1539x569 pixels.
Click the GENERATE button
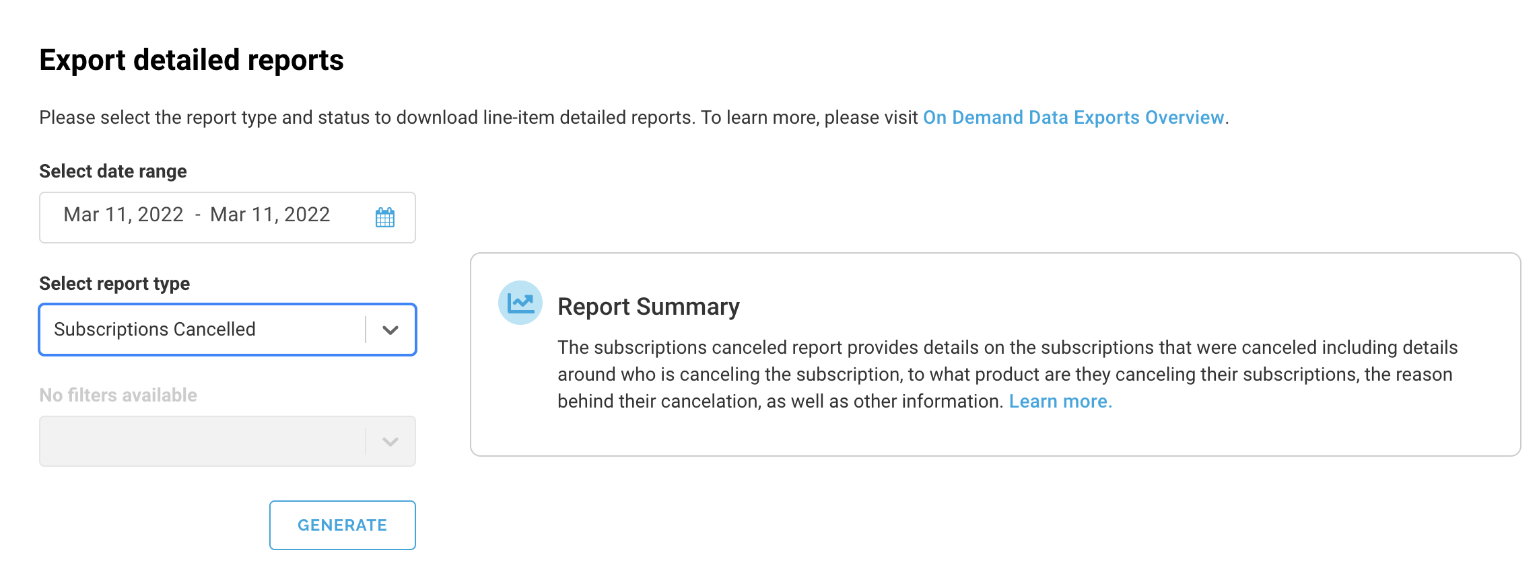343,525
